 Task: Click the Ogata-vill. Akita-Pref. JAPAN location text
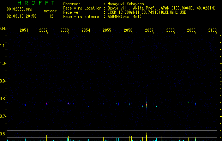162,8
